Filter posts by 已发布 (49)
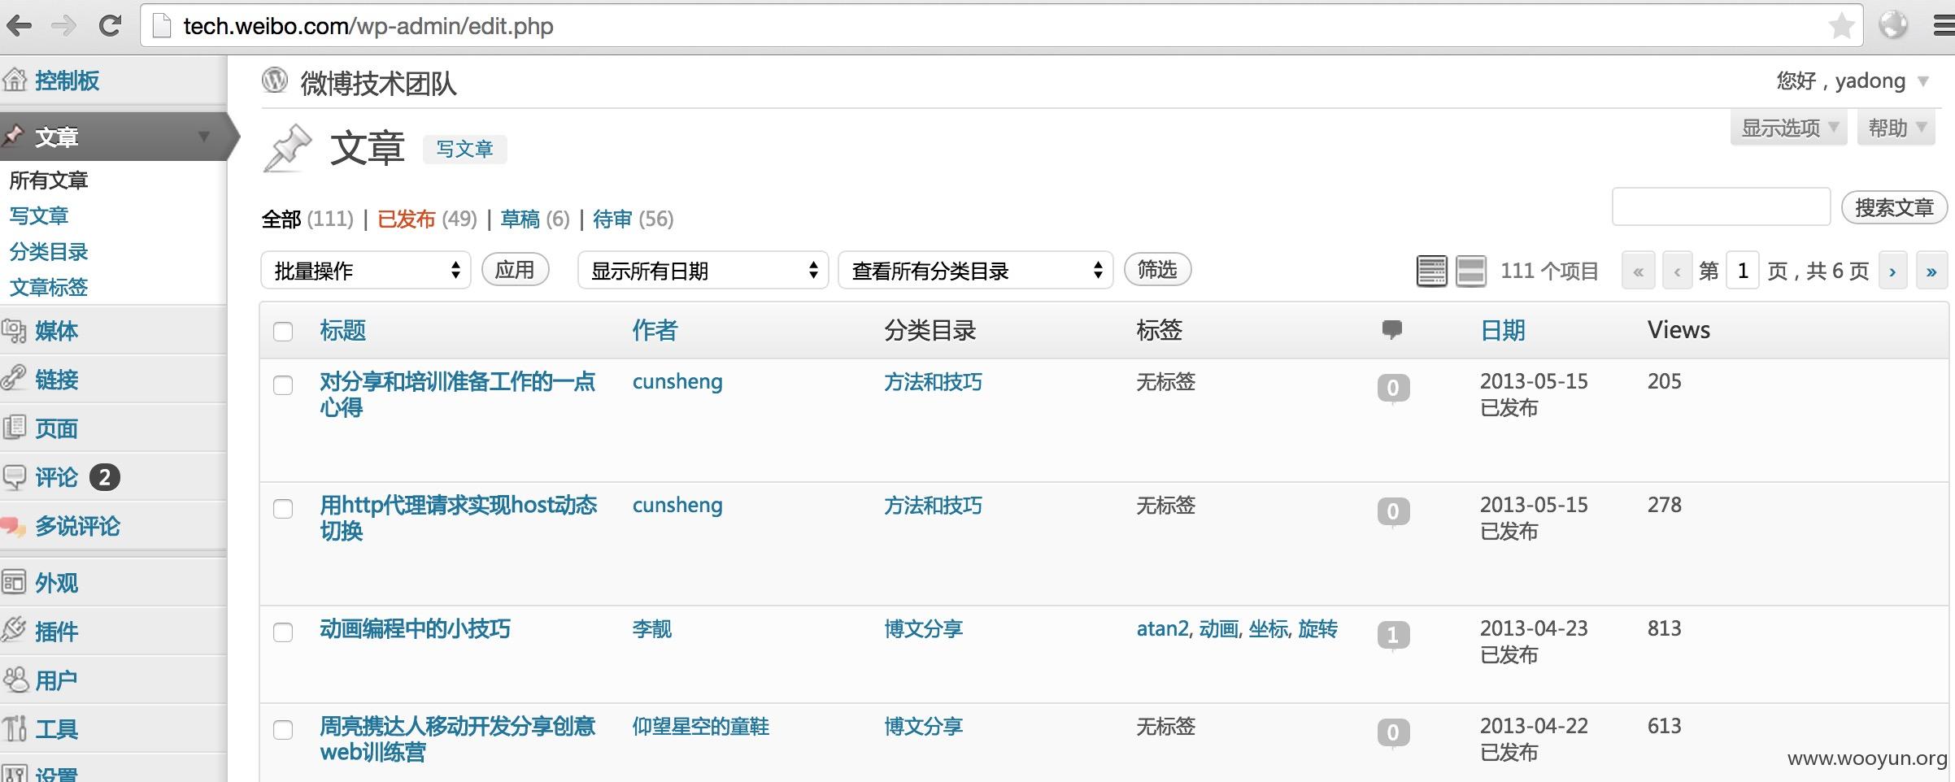Image resolution: width=1955 pixels, height=782 pixels. [427, 219]
